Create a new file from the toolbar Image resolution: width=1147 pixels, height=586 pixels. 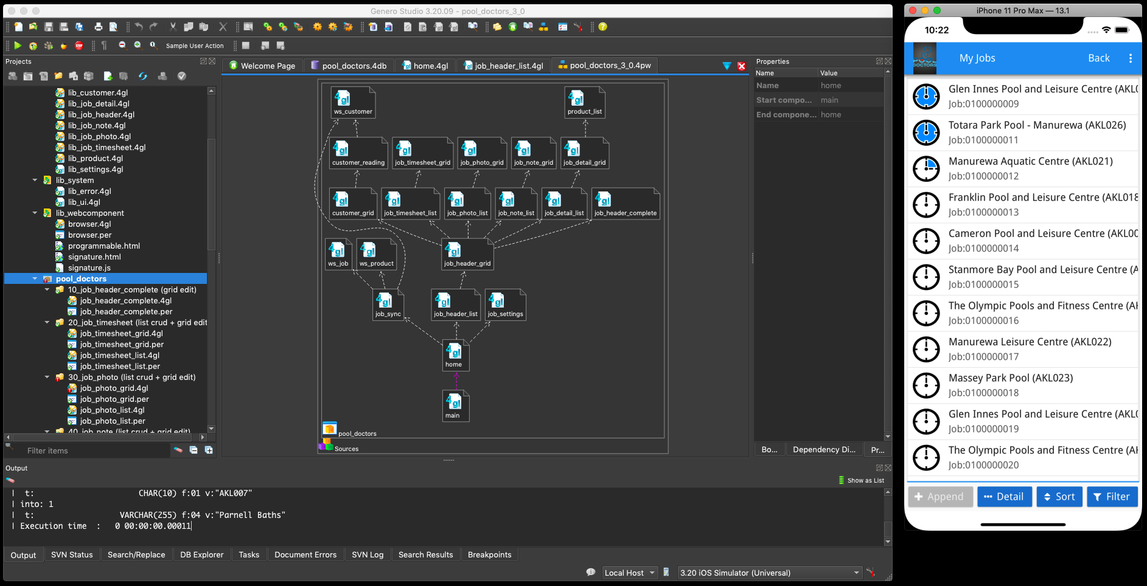18,27
